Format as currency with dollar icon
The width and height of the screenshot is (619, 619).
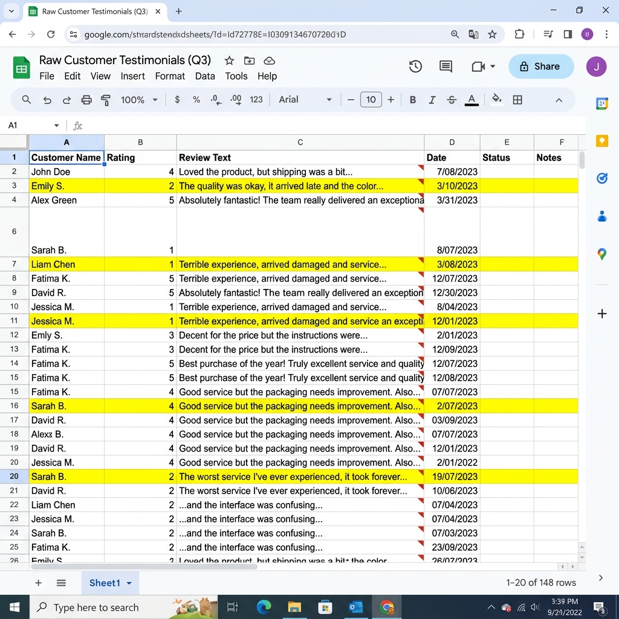coord(177,100)
